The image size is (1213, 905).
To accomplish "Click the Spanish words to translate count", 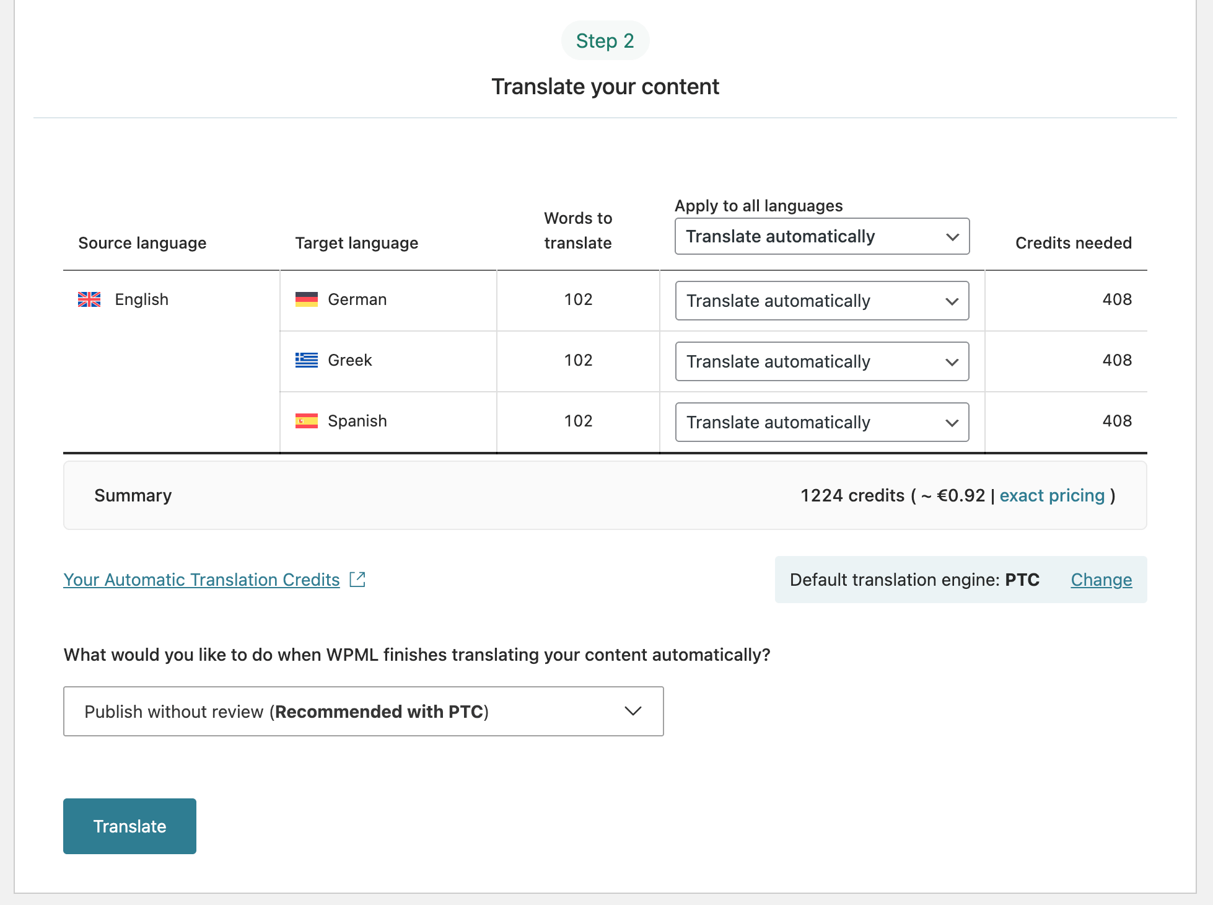I will (578, 421).
